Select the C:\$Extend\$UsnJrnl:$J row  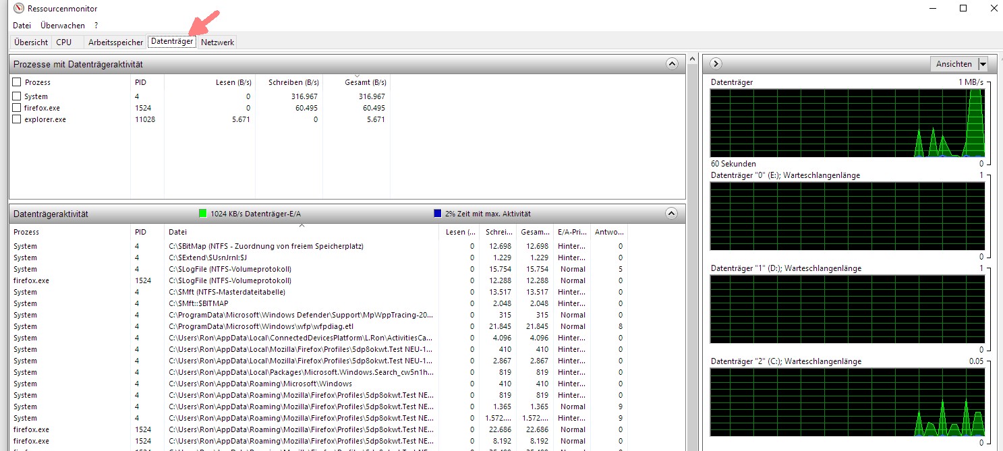[x=320, y=258]
